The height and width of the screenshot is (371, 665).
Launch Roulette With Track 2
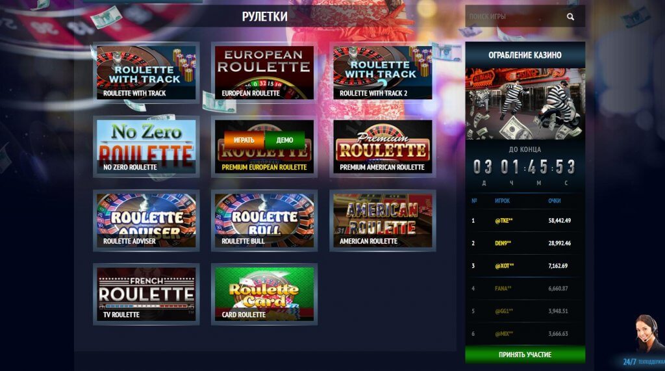point(383,73)
